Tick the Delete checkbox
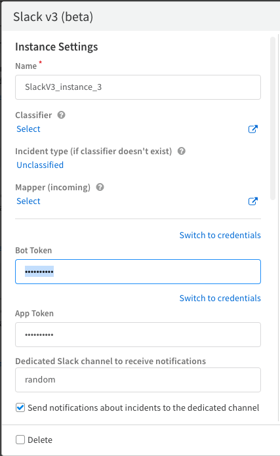This screenshot has height=456, width=280. 20,440
